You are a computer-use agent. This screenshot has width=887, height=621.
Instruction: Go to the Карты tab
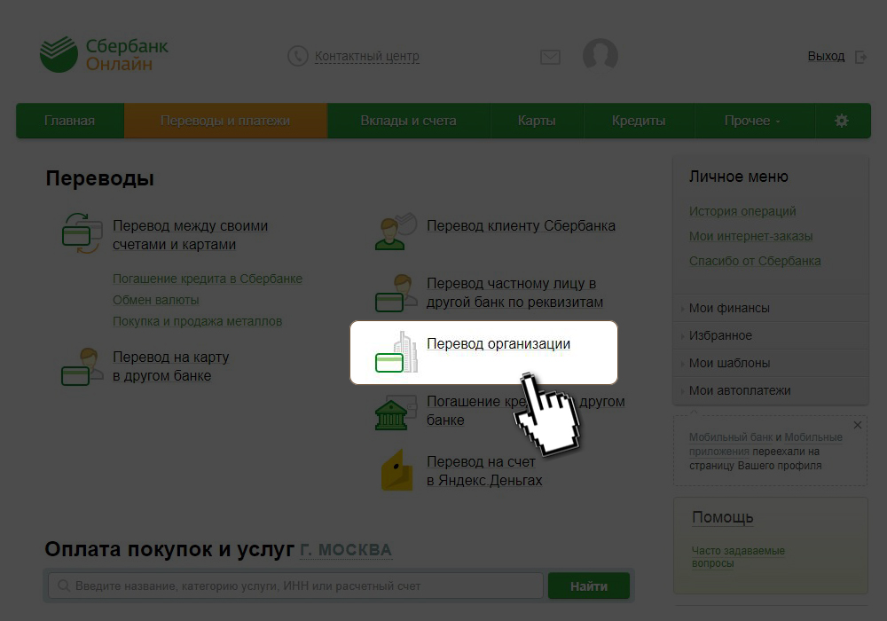[x=537, y=121]
